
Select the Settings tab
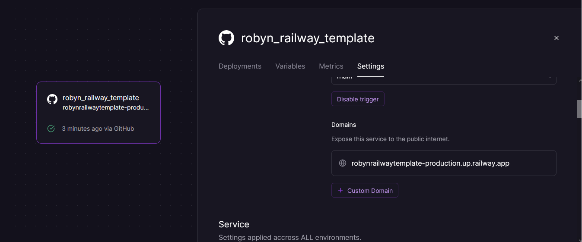point(370,66)
